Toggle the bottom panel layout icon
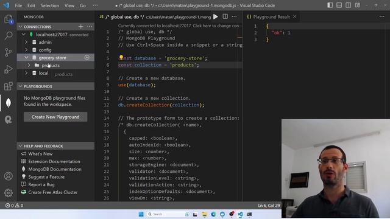 pyautogui.click(x=339, y=5)
